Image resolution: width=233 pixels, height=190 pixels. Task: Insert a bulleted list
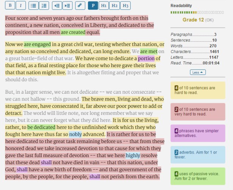point(33,6)
